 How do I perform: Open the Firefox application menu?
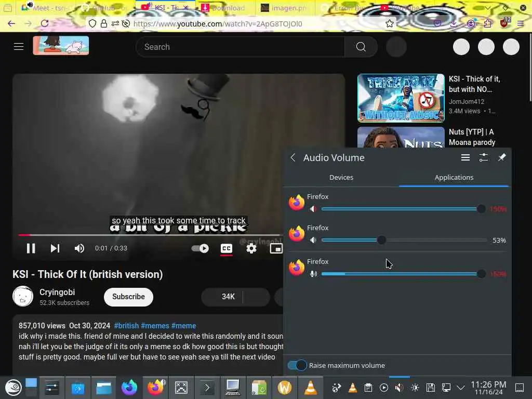pos(521,23)
